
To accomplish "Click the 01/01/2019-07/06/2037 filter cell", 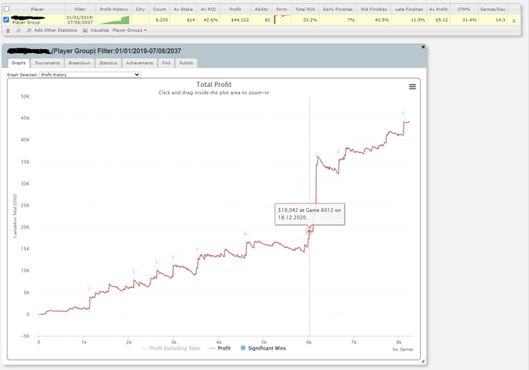I will pyautogui.click(x=80, y=20).
